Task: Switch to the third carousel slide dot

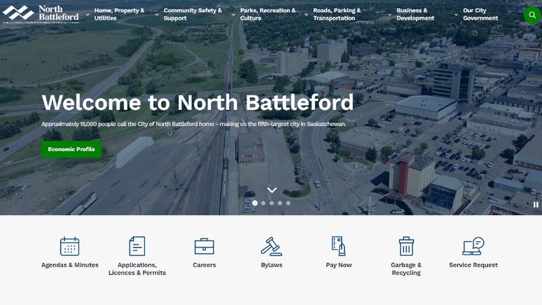Action: (x=272, y=203)
